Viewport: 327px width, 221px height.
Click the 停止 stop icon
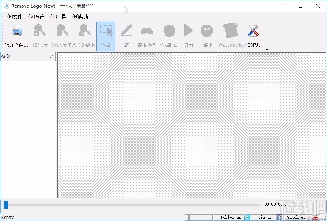pyautogui.click(x=207, y=31)
